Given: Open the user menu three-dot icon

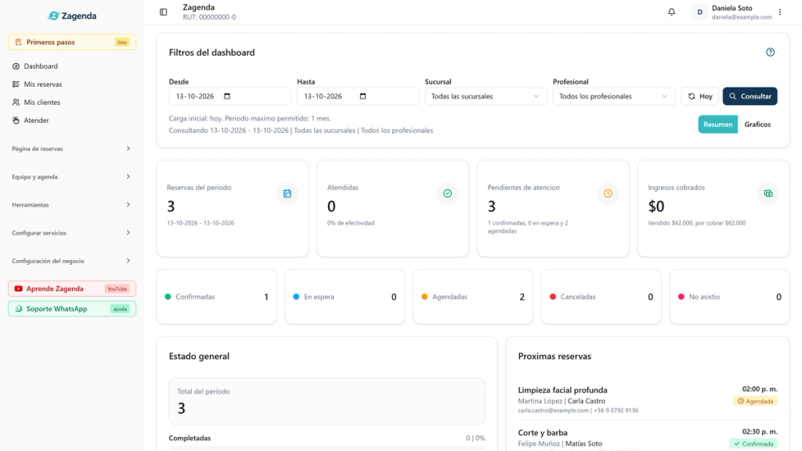Looking at the screenshot, I should (780, 12).
